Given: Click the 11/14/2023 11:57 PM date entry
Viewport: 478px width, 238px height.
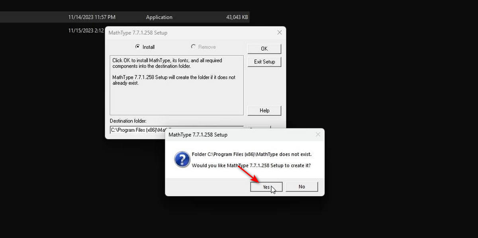Looking at the screenshot, I should click(92, 17).
